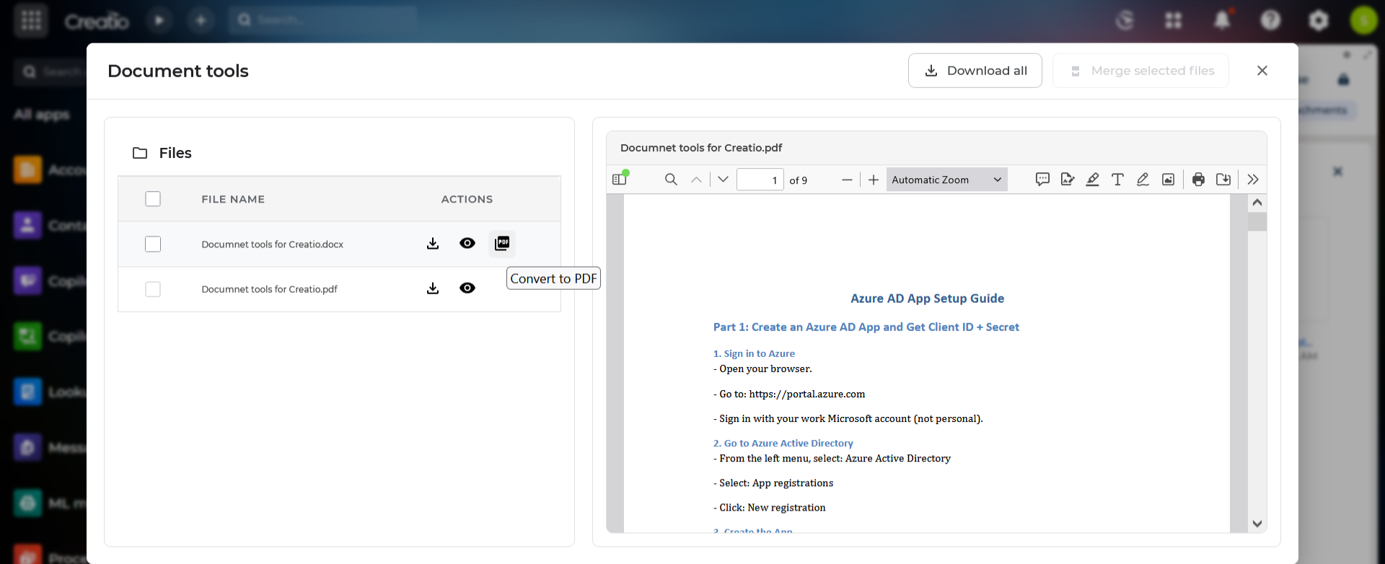Expand more PDF tools with double chevron
The height and width of the screenshot is (564, 1385).
pos(1253,180)
